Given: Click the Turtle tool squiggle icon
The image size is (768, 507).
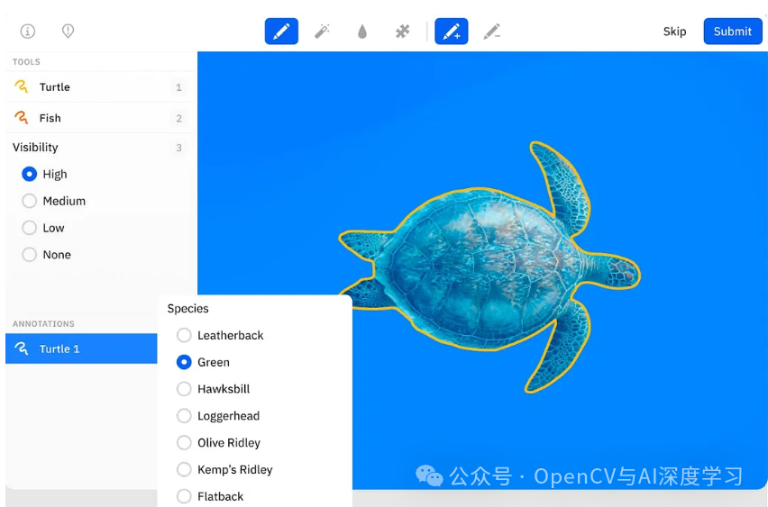Looking at the screenshot, I should [x=21, y=86].
